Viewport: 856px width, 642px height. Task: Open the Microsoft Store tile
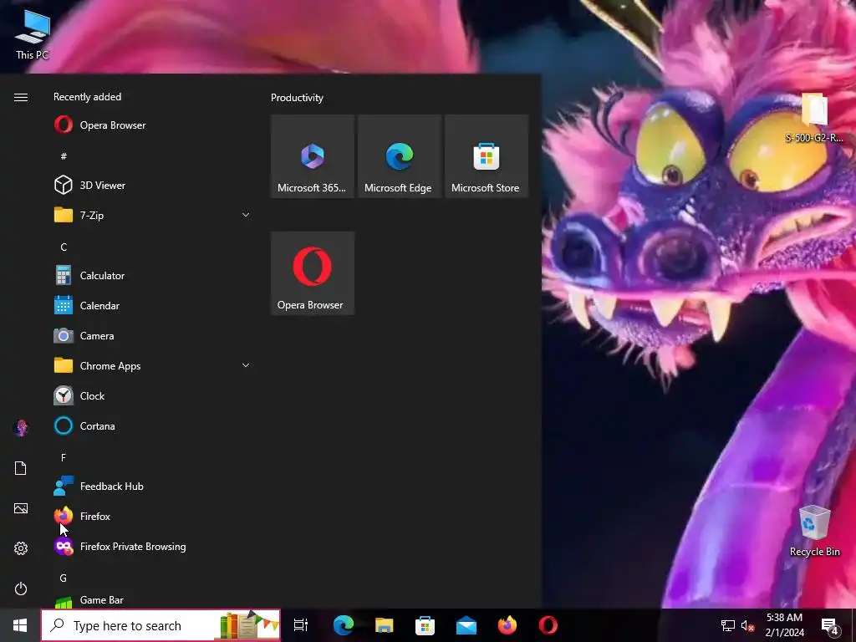[487, 156]
